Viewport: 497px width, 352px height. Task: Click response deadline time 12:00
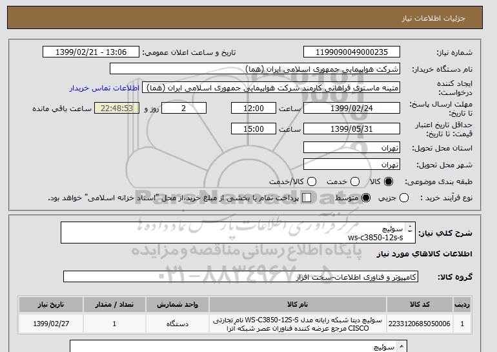(x=254, y=108)
